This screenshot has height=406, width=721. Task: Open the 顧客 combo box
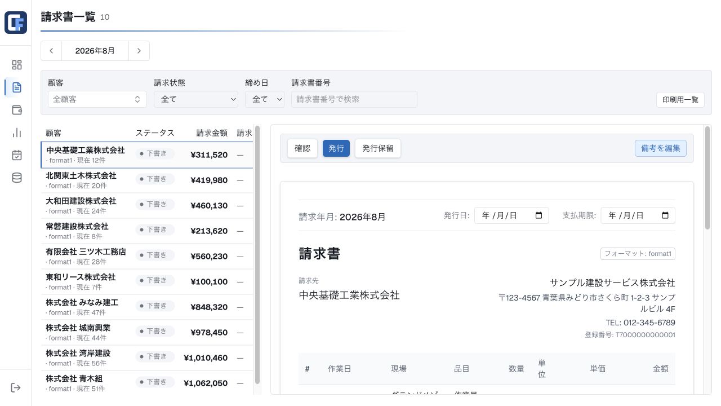click(x=97, y=99)
